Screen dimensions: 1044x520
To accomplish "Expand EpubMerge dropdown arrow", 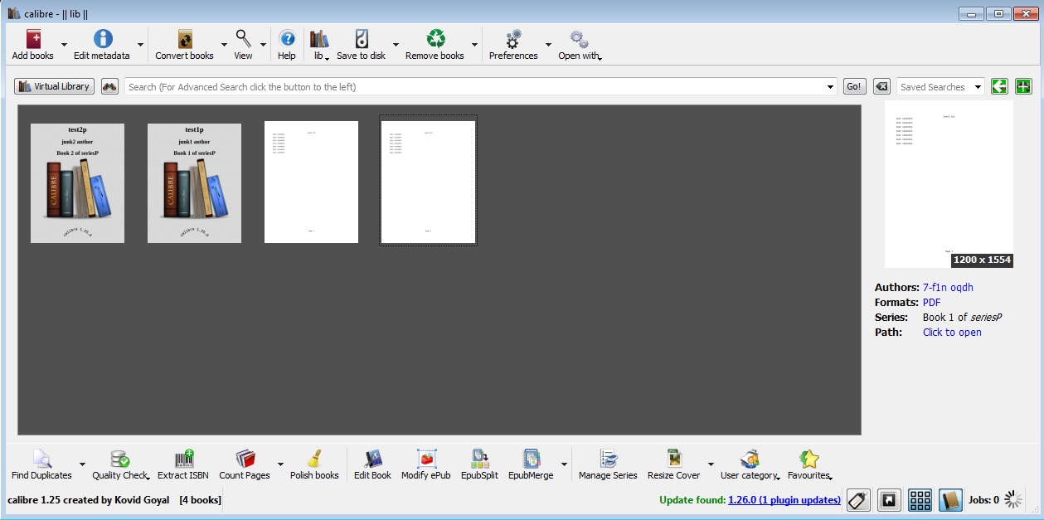I will [565, 464].
